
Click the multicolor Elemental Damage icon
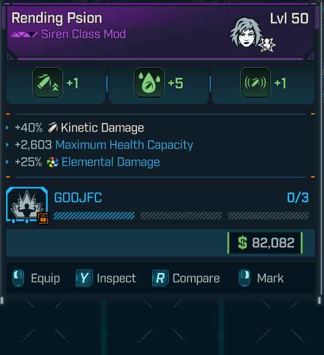coord(53,162)
